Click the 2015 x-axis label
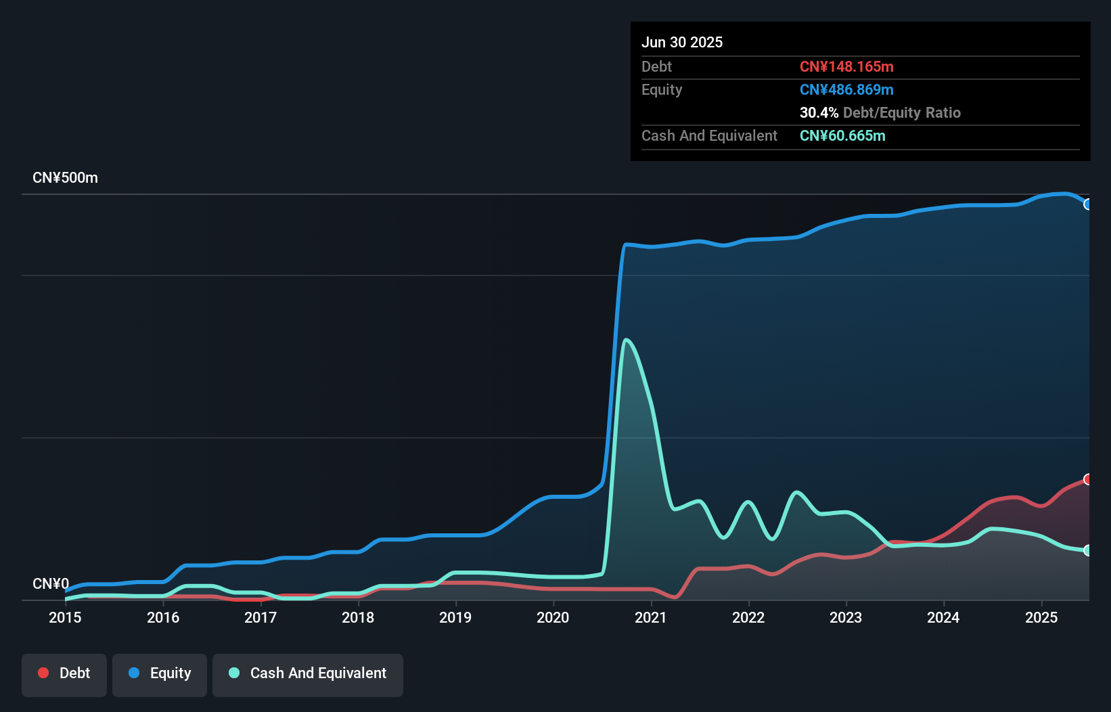 click(65, 617)
